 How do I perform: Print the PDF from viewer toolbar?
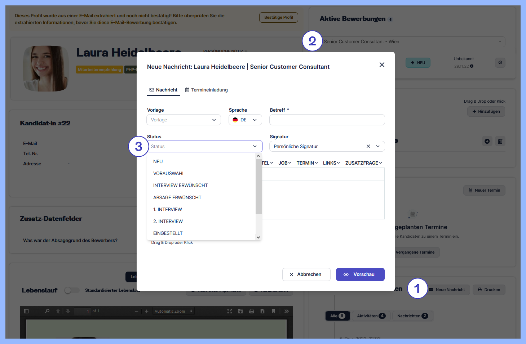[x=252, y=311]
